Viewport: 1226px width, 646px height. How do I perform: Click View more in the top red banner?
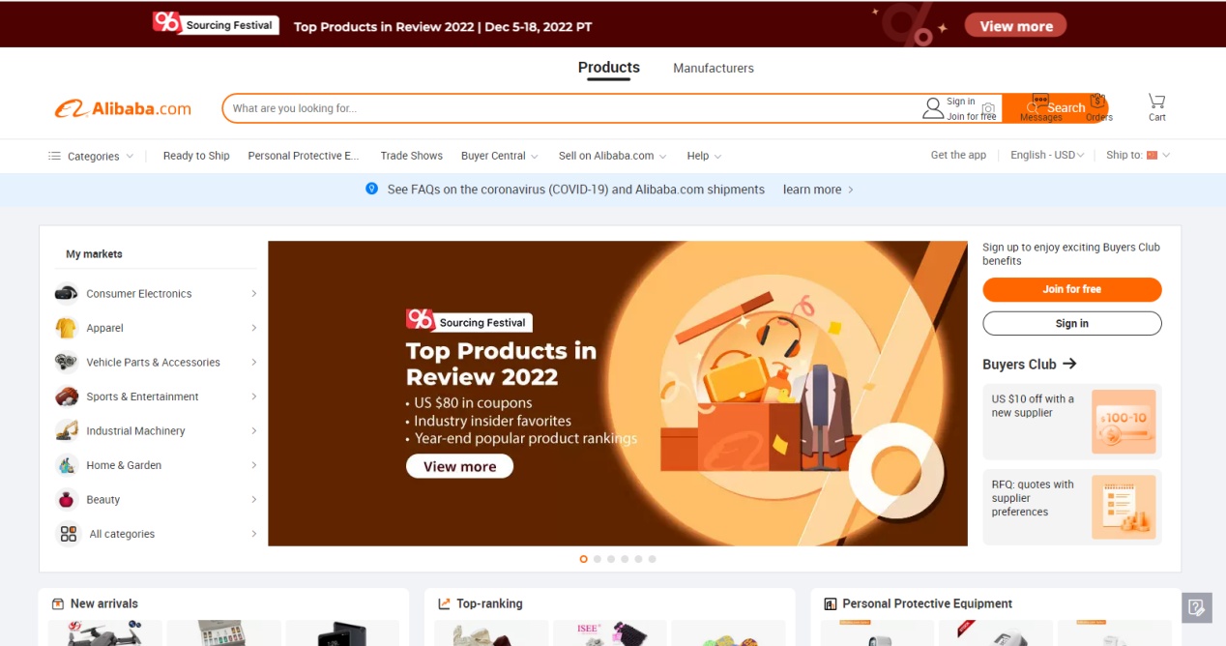click(1015, 26)
